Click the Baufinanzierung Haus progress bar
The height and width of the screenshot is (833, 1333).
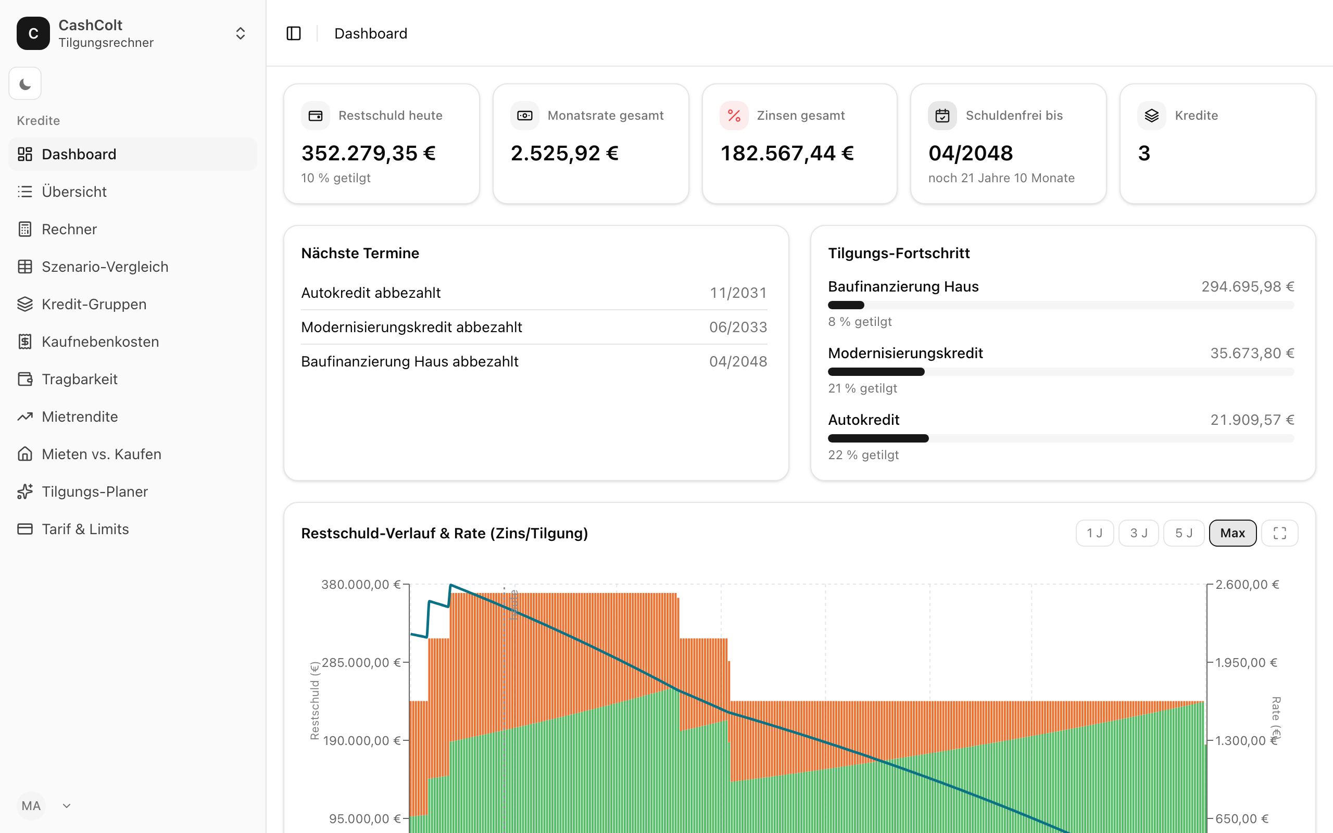pos(1061,305)
